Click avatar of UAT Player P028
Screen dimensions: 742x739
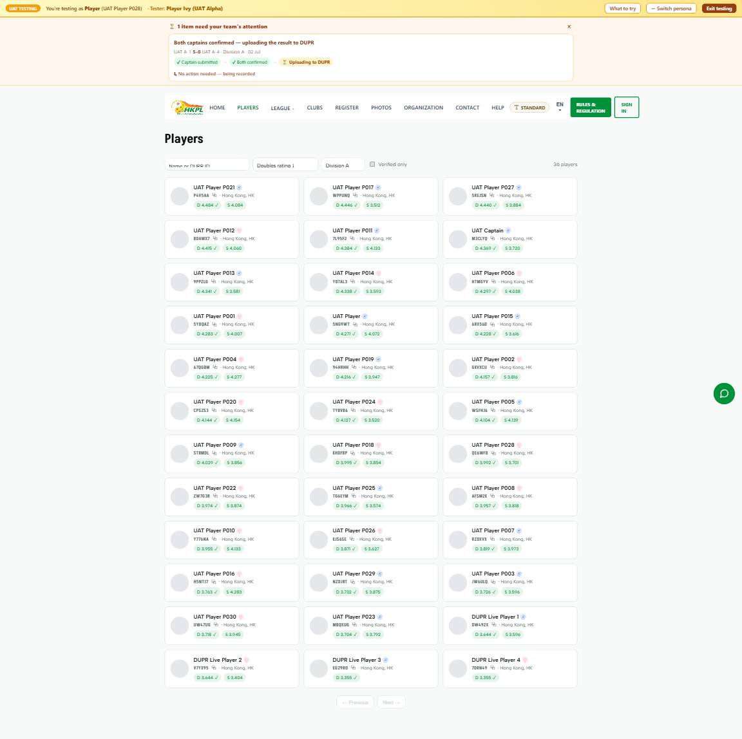pos(458,453)
